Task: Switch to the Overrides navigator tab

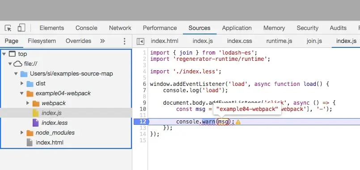Action: click(x=78, y=41)
